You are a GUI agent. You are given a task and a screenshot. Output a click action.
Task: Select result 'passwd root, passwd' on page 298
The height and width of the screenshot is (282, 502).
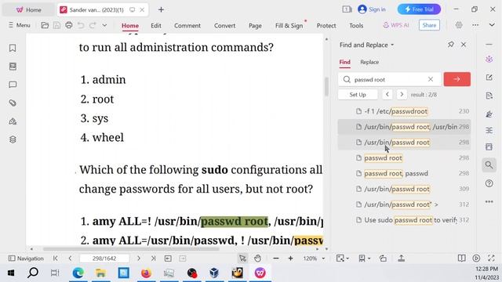click(x=404, y=173)
